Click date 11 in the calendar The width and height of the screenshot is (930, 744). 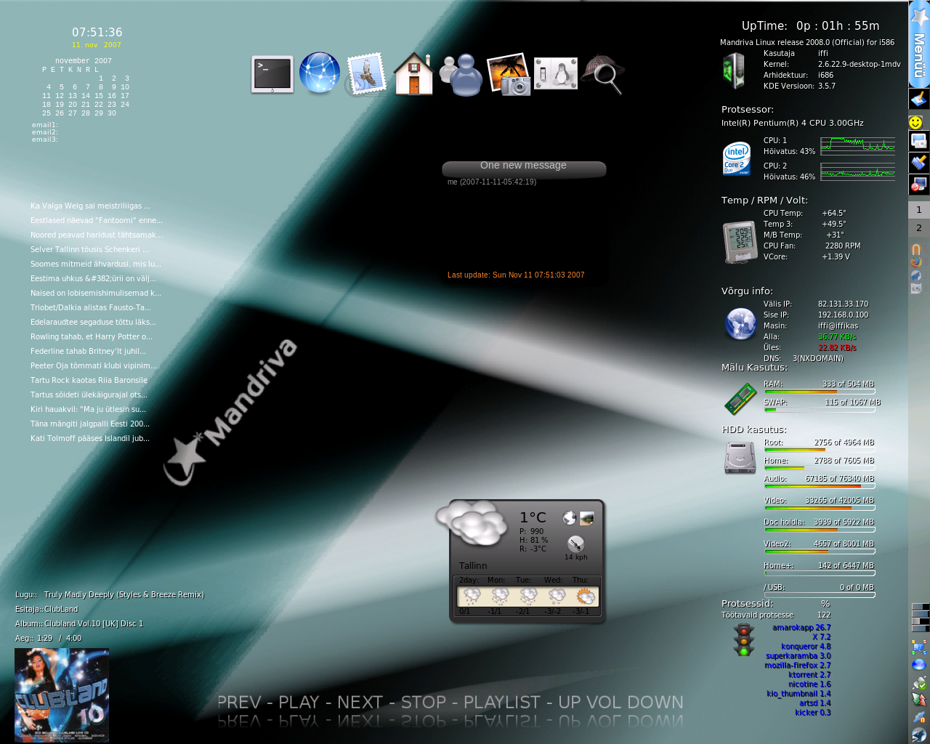pos(46,96)
